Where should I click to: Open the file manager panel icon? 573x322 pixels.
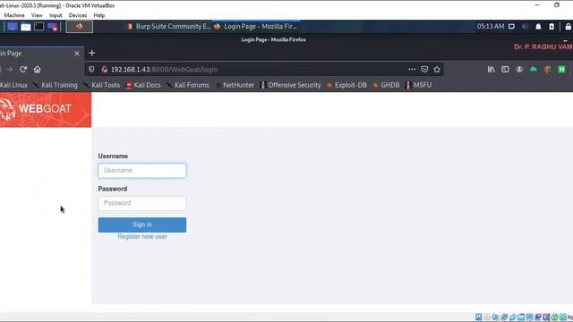(x=26, y=27)
